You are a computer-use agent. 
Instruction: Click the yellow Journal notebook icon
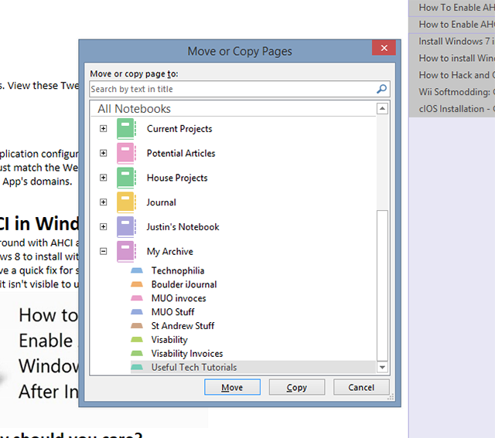(x=126, y=202)
